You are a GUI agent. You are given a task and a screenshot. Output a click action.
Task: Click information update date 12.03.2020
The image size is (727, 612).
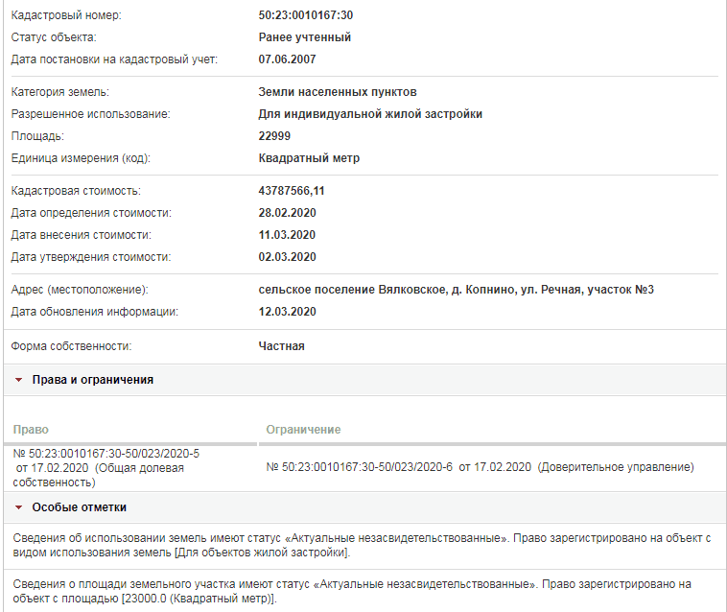(x=287, y=312)
